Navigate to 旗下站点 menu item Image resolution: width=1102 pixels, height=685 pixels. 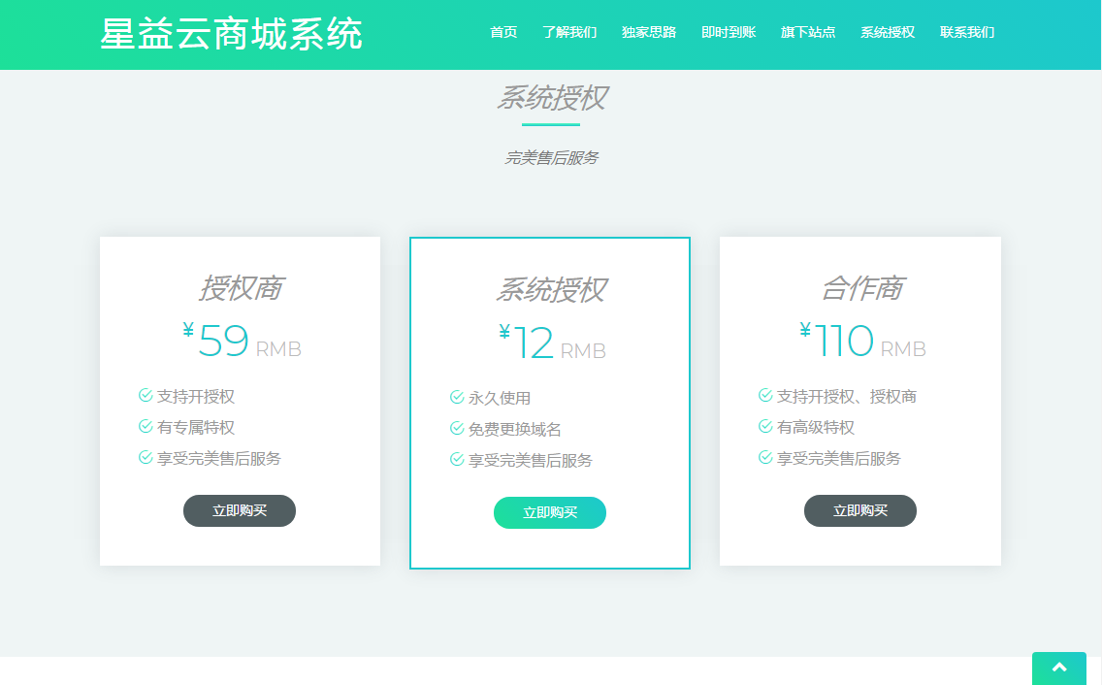click(x=808, y=32)
